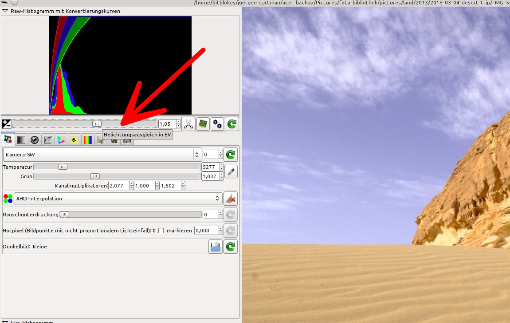Reset white balance with green arrow button
The image size is (510, 323).
pos(231,155)
